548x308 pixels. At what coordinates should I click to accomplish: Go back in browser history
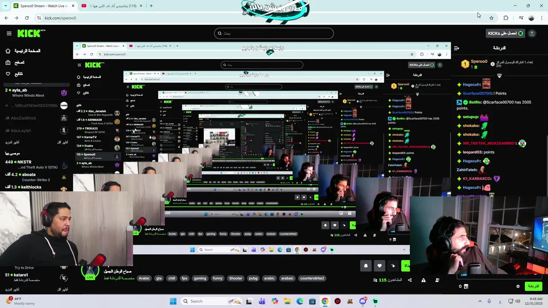(x=6, y=18)
